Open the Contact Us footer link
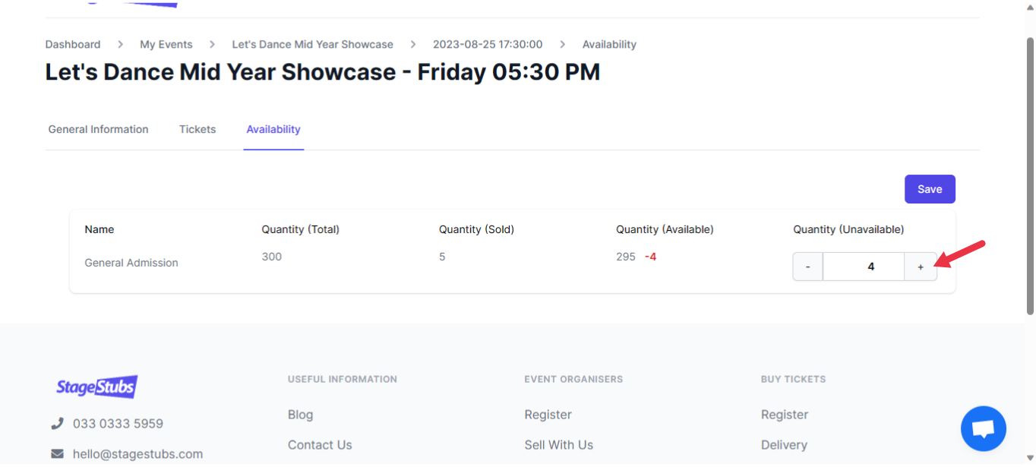Viewport: 1036px width, 467px height. [x=320, y=445]
